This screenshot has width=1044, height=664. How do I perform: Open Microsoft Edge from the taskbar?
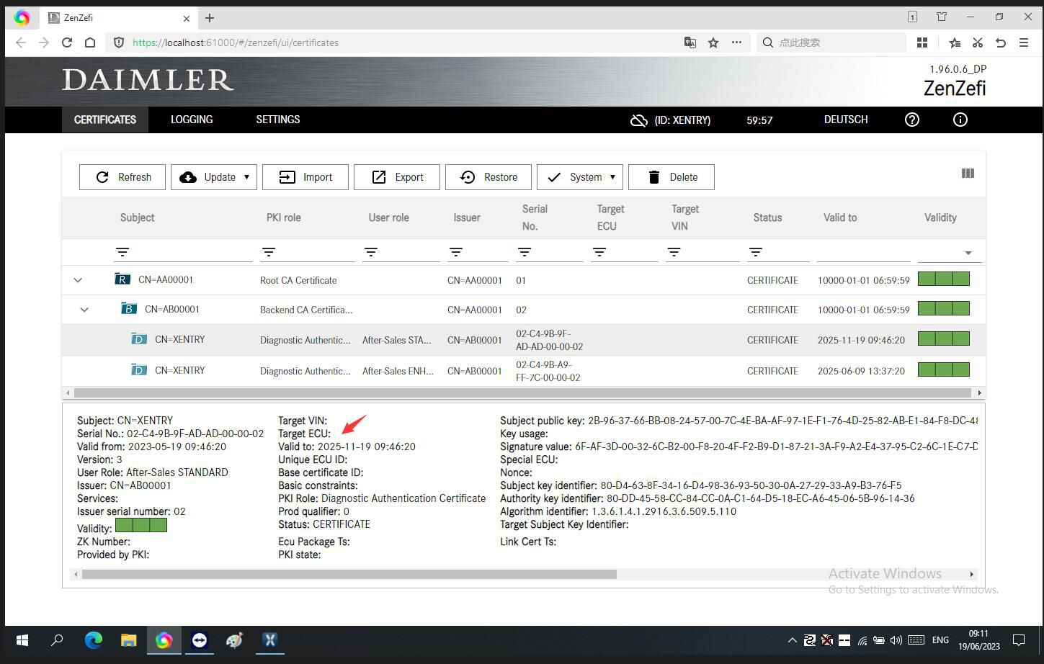click(94, 640)
